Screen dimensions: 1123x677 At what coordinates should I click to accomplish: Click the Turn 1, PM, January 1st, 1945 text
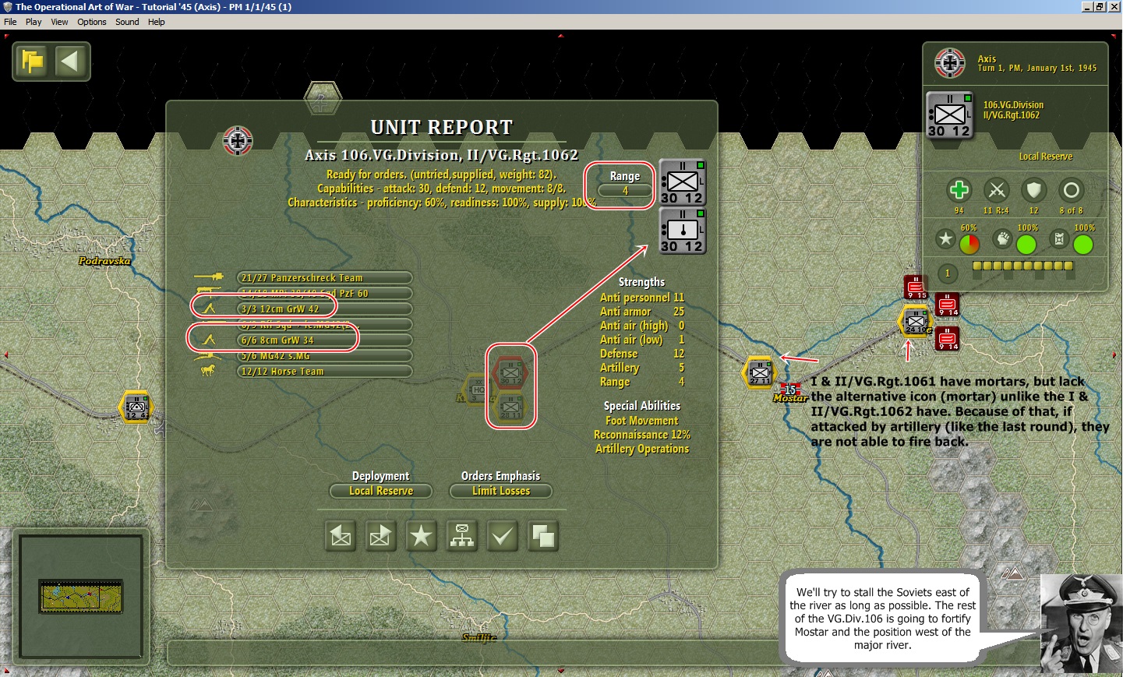pos(1037,69)
